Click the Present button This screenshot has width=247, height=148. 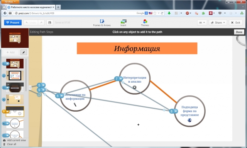click(x=13, y=22)
